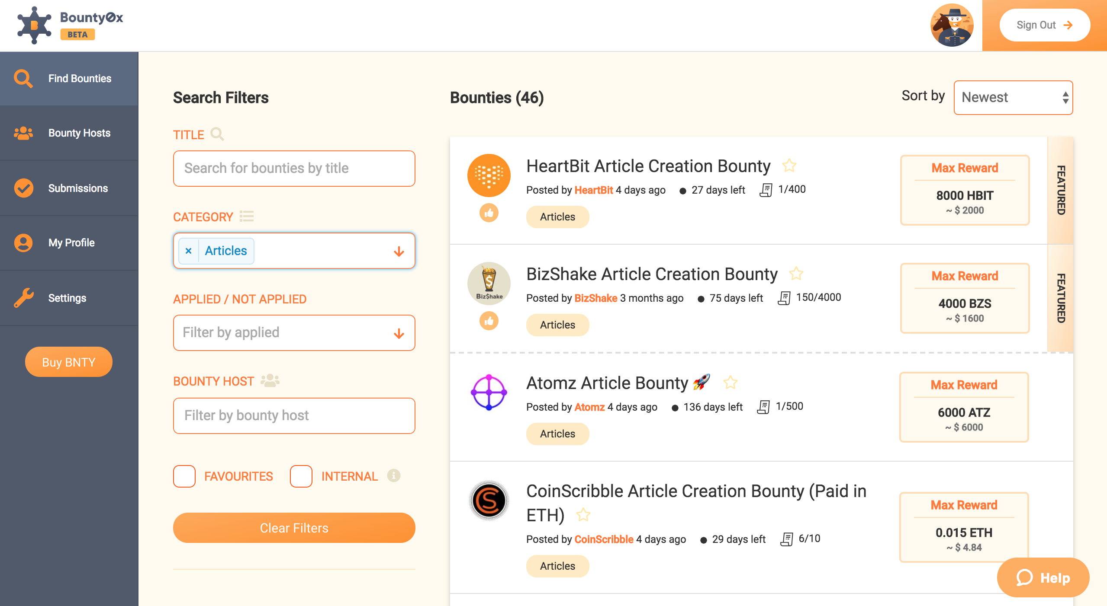Click the title search magnifier icon
This screenshot has height=606, width=1107.
tap(218, 134)
